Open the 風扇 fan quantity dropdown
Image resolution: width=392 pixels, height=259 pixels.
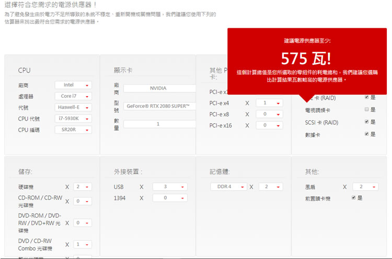click(x=365, y=186)
